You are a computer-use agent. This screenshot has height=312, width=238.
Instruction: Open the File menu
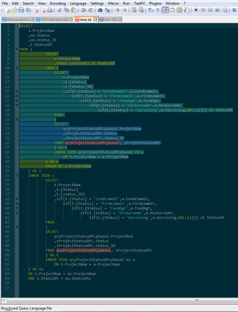pos(5,3)
